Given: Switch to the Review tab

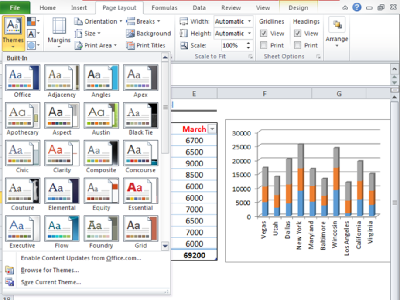Looking at the screenshot, I should tap(231, 8).
